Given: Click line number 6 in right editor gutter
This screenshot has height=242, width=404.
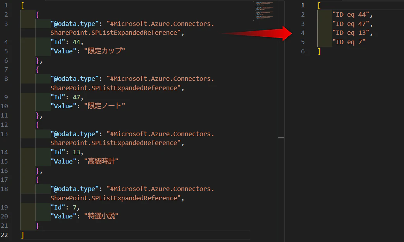Looking at the screenshot, I should 303,51.
